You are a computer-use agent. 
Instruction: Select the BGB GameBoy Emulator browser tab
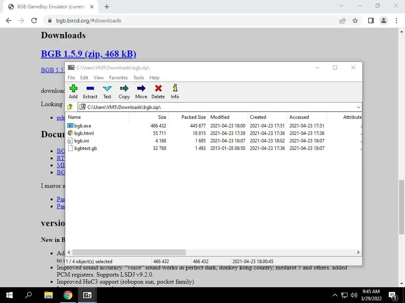coord(51,7)
